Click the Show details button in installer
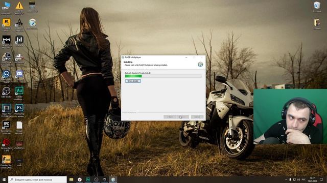 [x=133, y=81]
